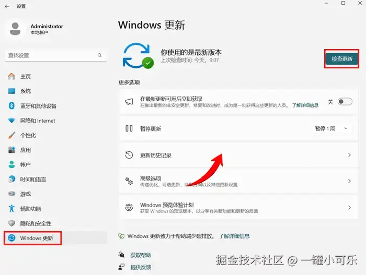
Task: Expand pause duration chevron next to 暂停 1 周
Action: 346,128
